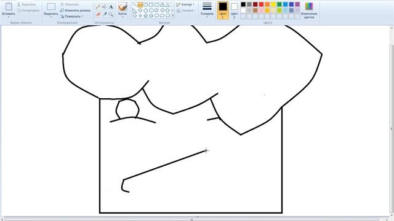The width and height of the screenshot is (394, 221).
Task: Select the Pencil tool
Action: tap(98, 7)
